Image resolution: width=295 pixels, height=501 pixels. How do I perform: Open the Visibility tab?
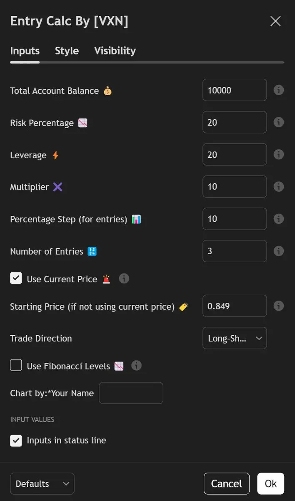[115, 51]
